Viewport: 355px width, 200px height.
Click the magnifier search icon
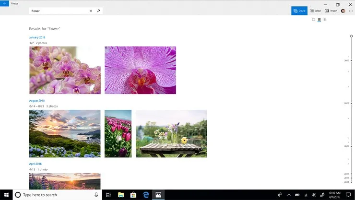click(x=98, y=11)
